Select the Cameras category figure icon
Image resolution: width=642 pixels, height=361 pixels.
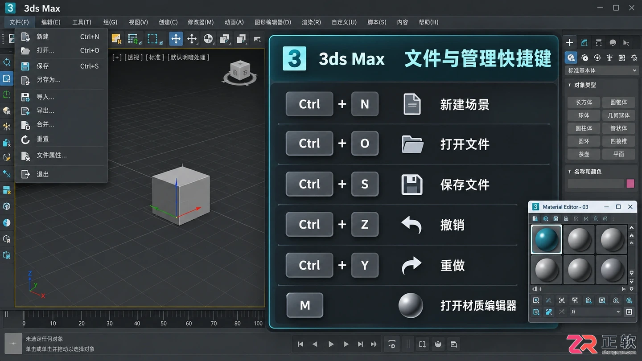(609, 57)
